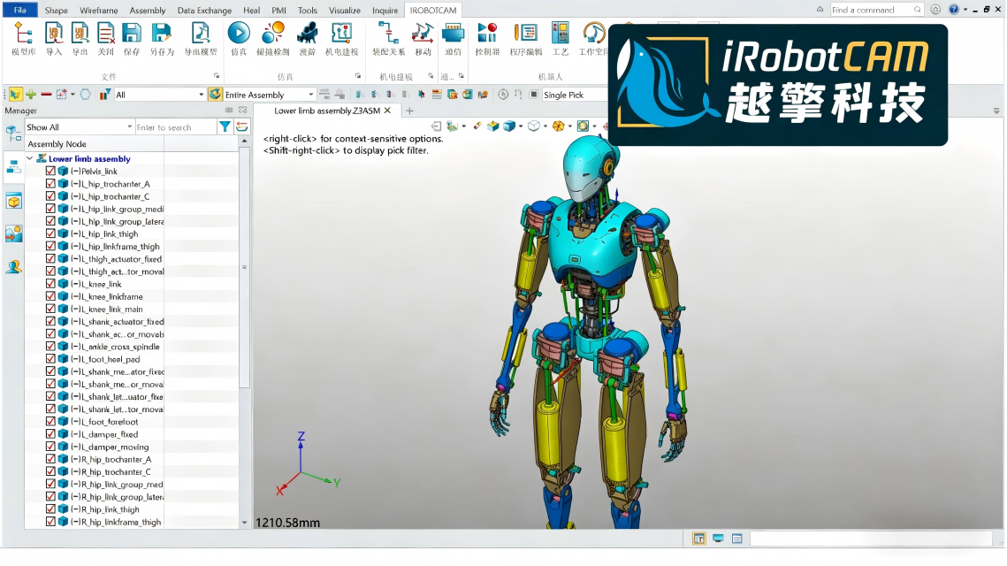Viewport: 1007px width, 566px height.
Task: Select the L_damper_moving tree row
Action: click(109, 447)
